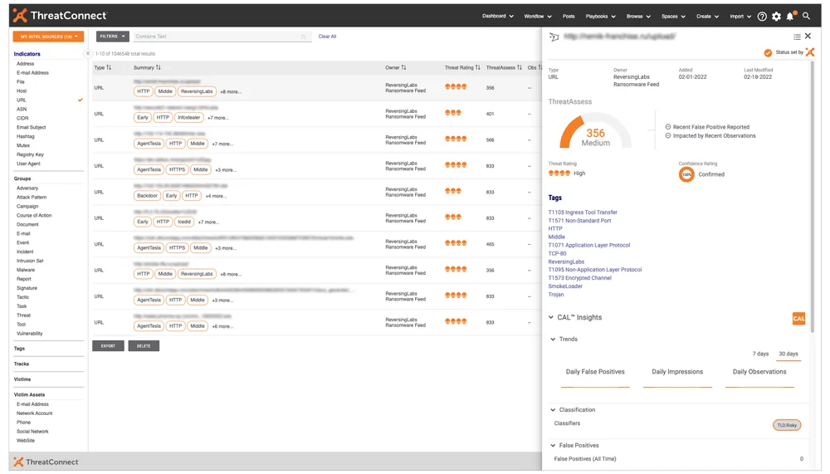Image resolution: width=830 pixels, height=474 pixels.
Task: Click skull threat rating in details panel
Action: [559, 173]
